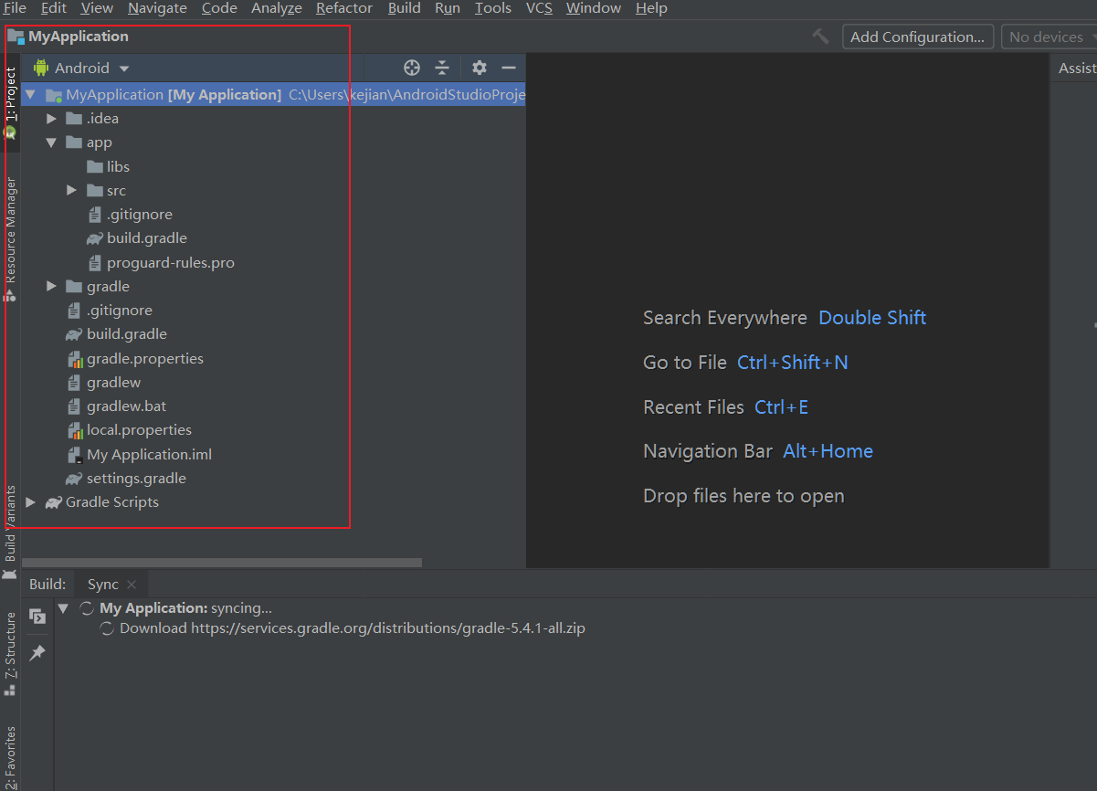1097x791 pixels.
Task: Open the 2: Favorites side tab
Action: tap(10, 756)
